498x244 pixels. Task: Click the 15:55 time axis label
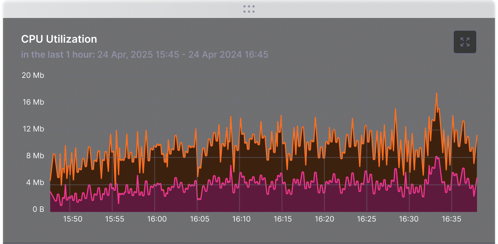click(115, 219)
